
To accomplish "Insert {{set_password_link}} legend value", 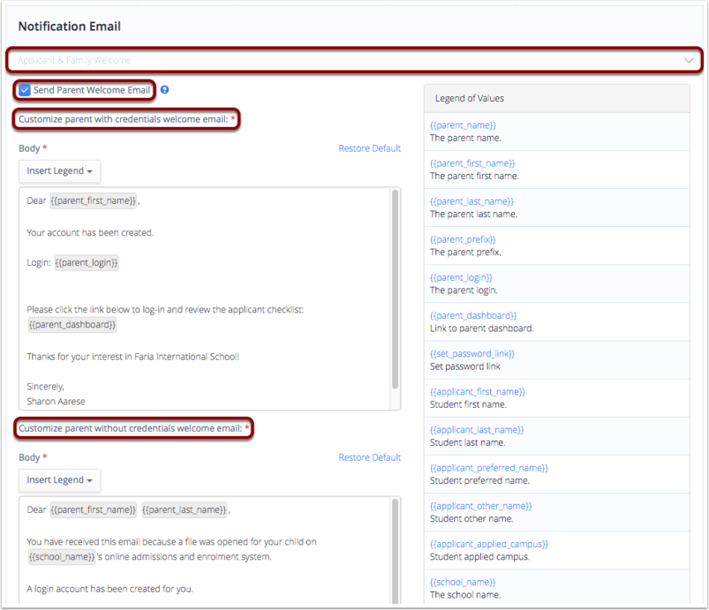I will tap(472, 353).
